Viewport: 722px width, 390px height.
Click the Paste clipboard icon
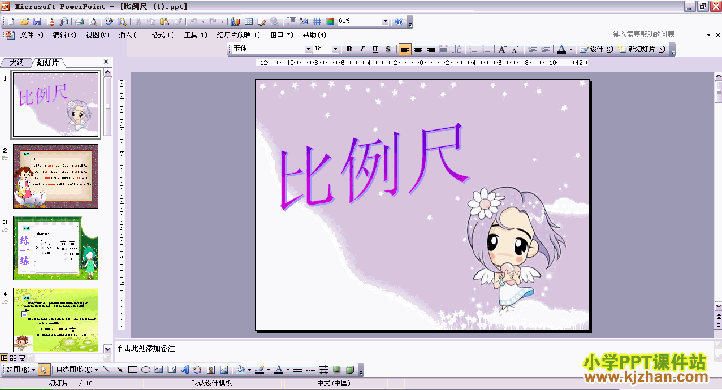click(165, 21)
